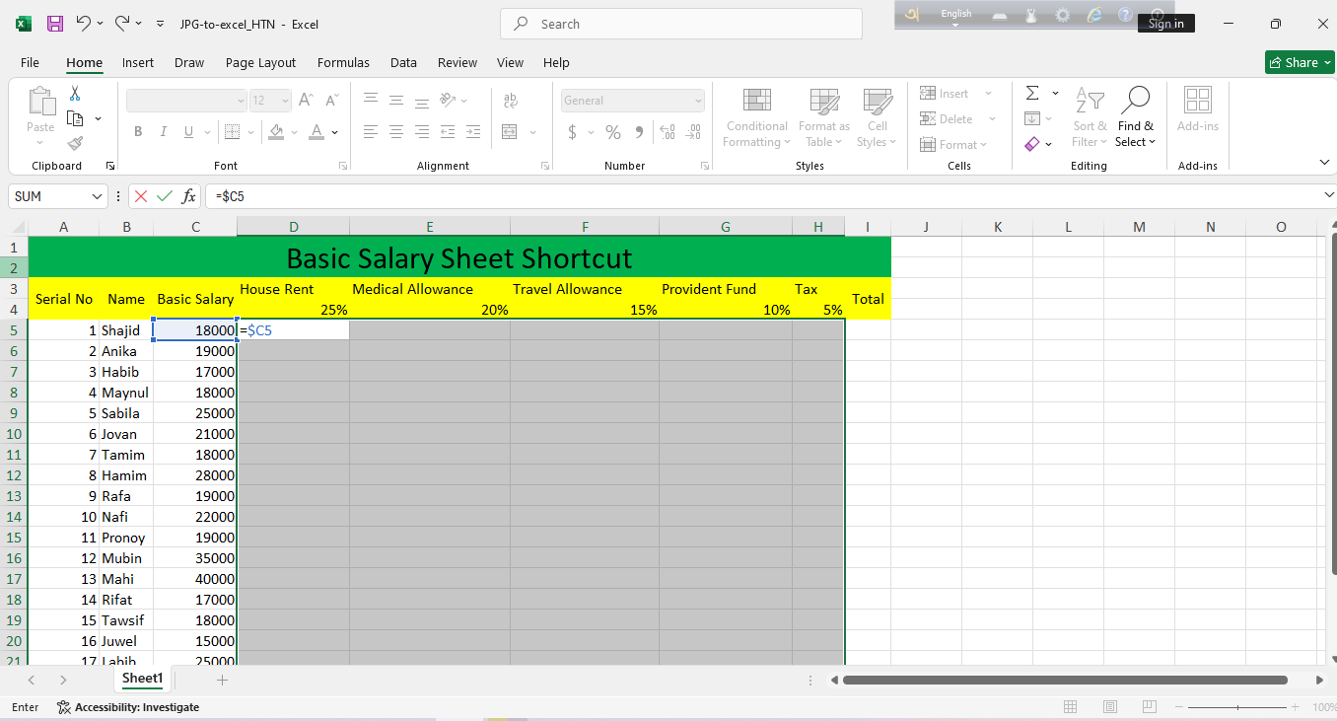This screenshot has height=721, width=1337.
Task: Click the AutoSum sigma icon
Action: tap(1032, 94)
